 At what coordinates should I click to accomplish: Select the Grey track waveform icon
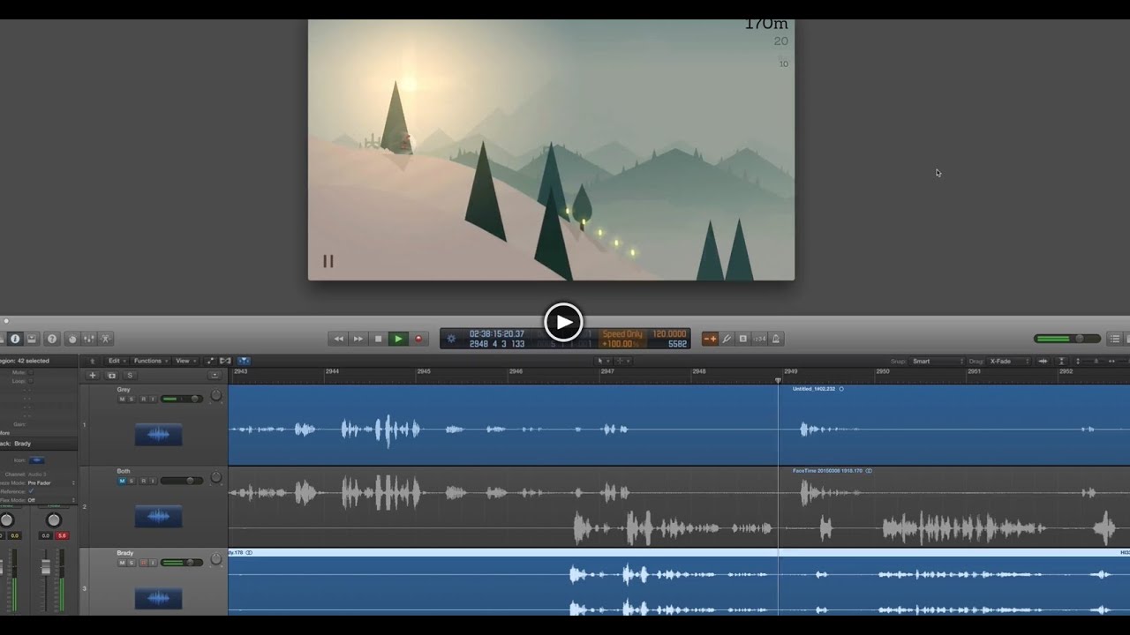click(158, 434)
